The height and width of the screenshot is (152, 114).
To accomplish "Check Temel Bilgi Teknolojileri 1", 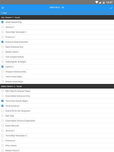I will 2,32.
